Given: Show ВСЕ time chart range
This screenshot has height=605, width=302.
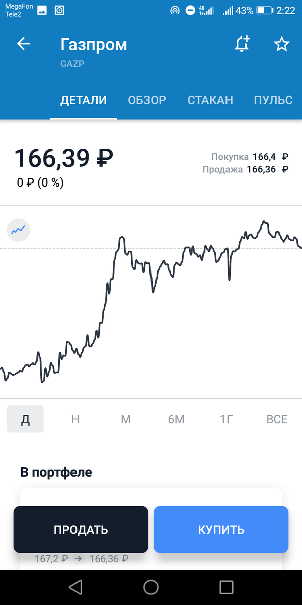Looking at the screenshot, I should click(277, 419).
